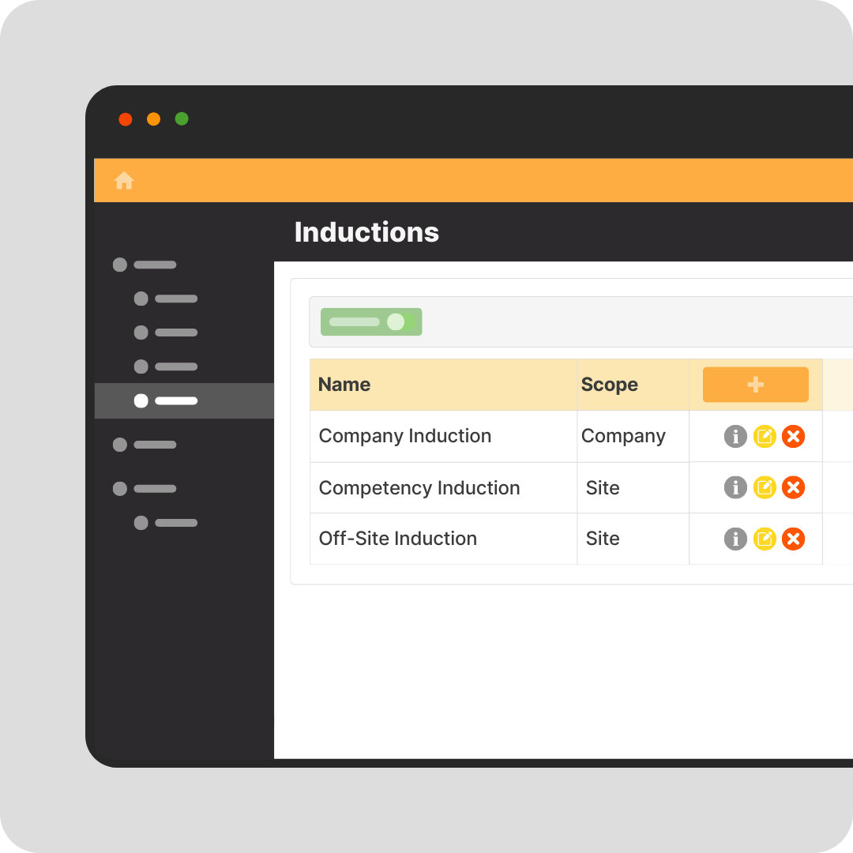Image resolution: width=853 pixels, height=853 pixels.
Task: Select the Company Induction name cell
Action: point(443,436)
